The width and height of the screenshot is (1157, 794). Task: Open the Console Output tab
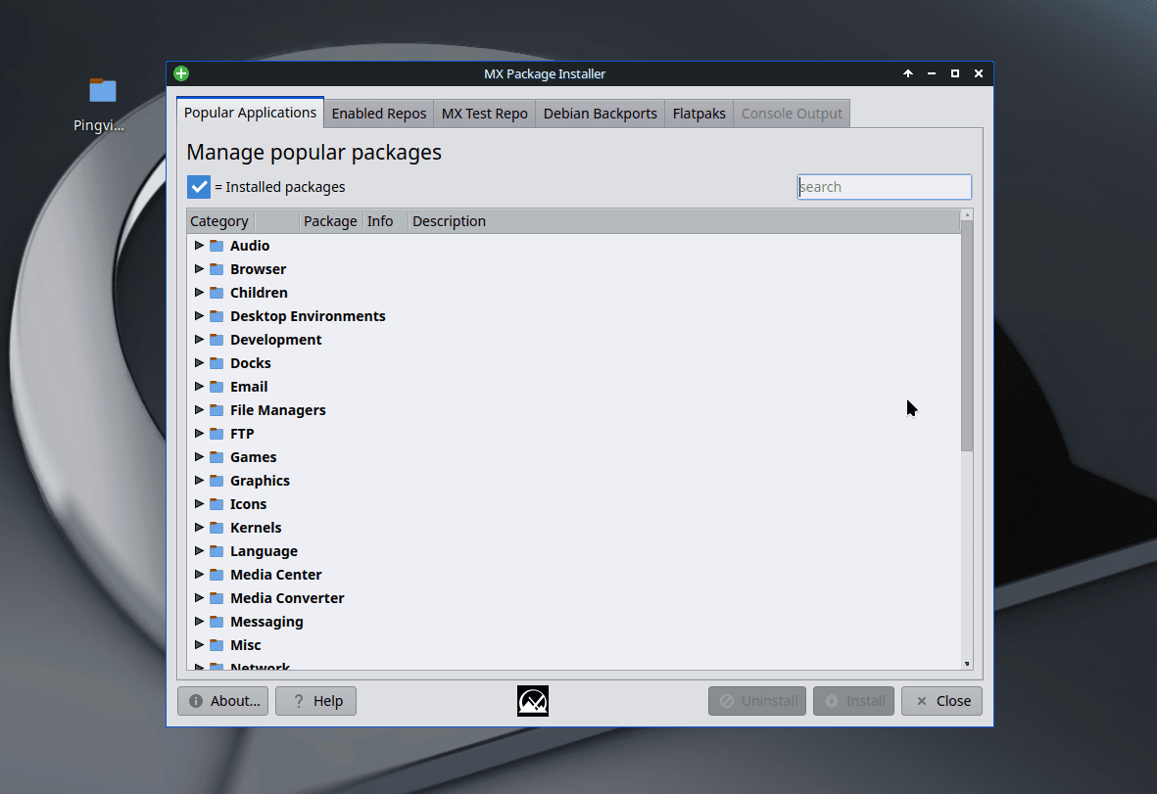tap(792, 114)
